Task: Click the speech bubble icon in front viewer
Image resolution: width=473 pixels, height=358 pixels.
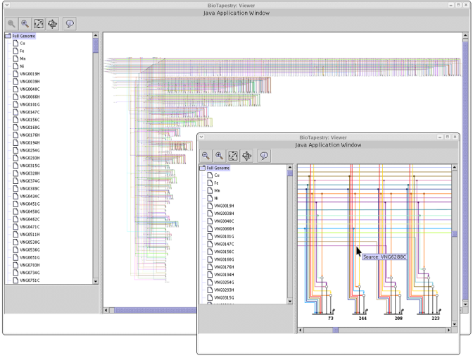Action: coord(265,156)
